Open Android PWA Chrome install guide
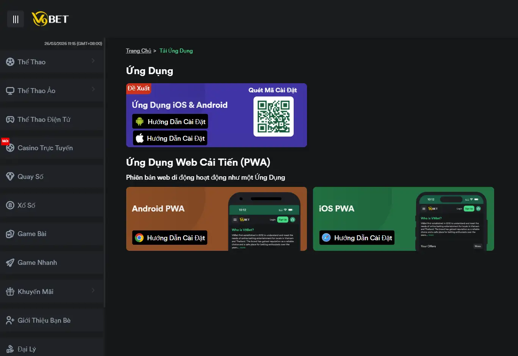Image resolution: width=518 pixels, height=356 pixels. [170, 238]
